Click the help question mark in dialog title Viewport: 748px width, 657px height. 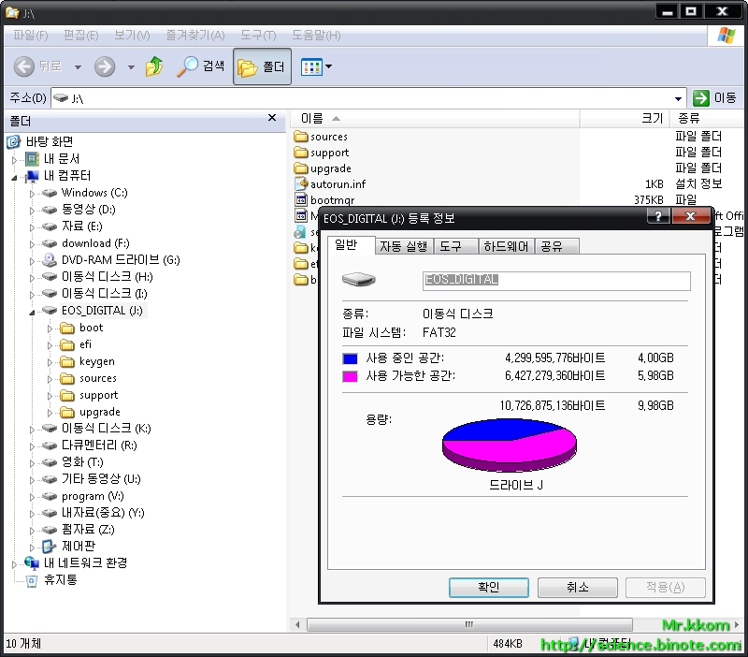point(657,217)
